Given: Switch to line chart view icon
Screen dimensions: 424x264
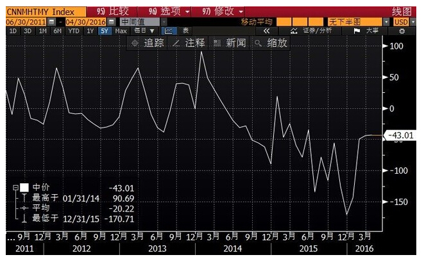Looking at the screenshot, I should (169, 31).
